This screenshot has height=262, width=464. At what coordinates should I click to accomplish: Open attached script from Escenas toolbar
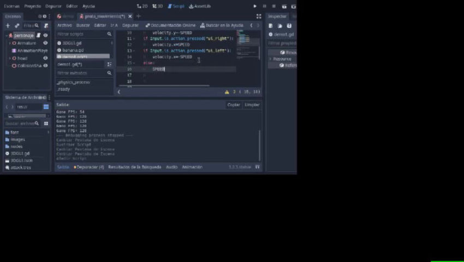point(46,26)
